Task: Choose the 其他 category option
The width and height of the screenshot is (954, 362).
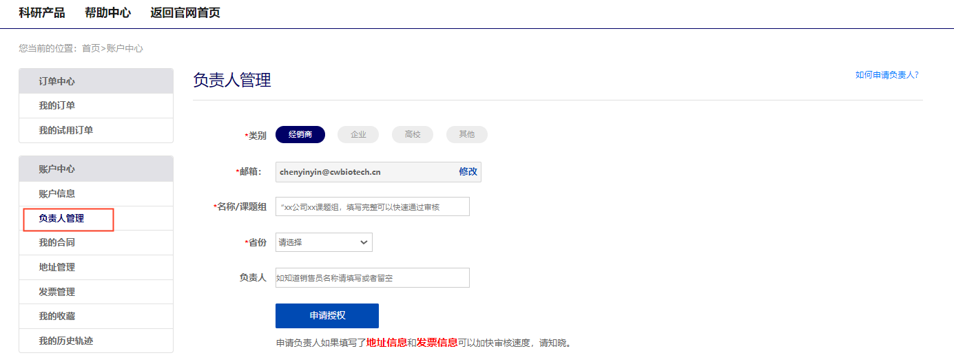Action: (x=466, y=135)
